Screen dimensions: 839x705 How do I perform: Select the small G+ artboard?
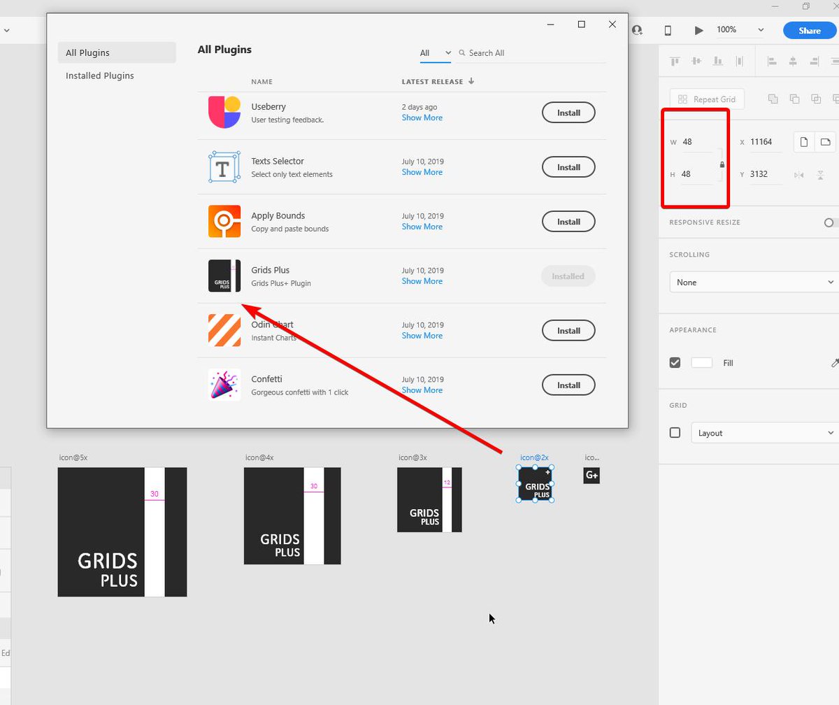coord(591,475)
